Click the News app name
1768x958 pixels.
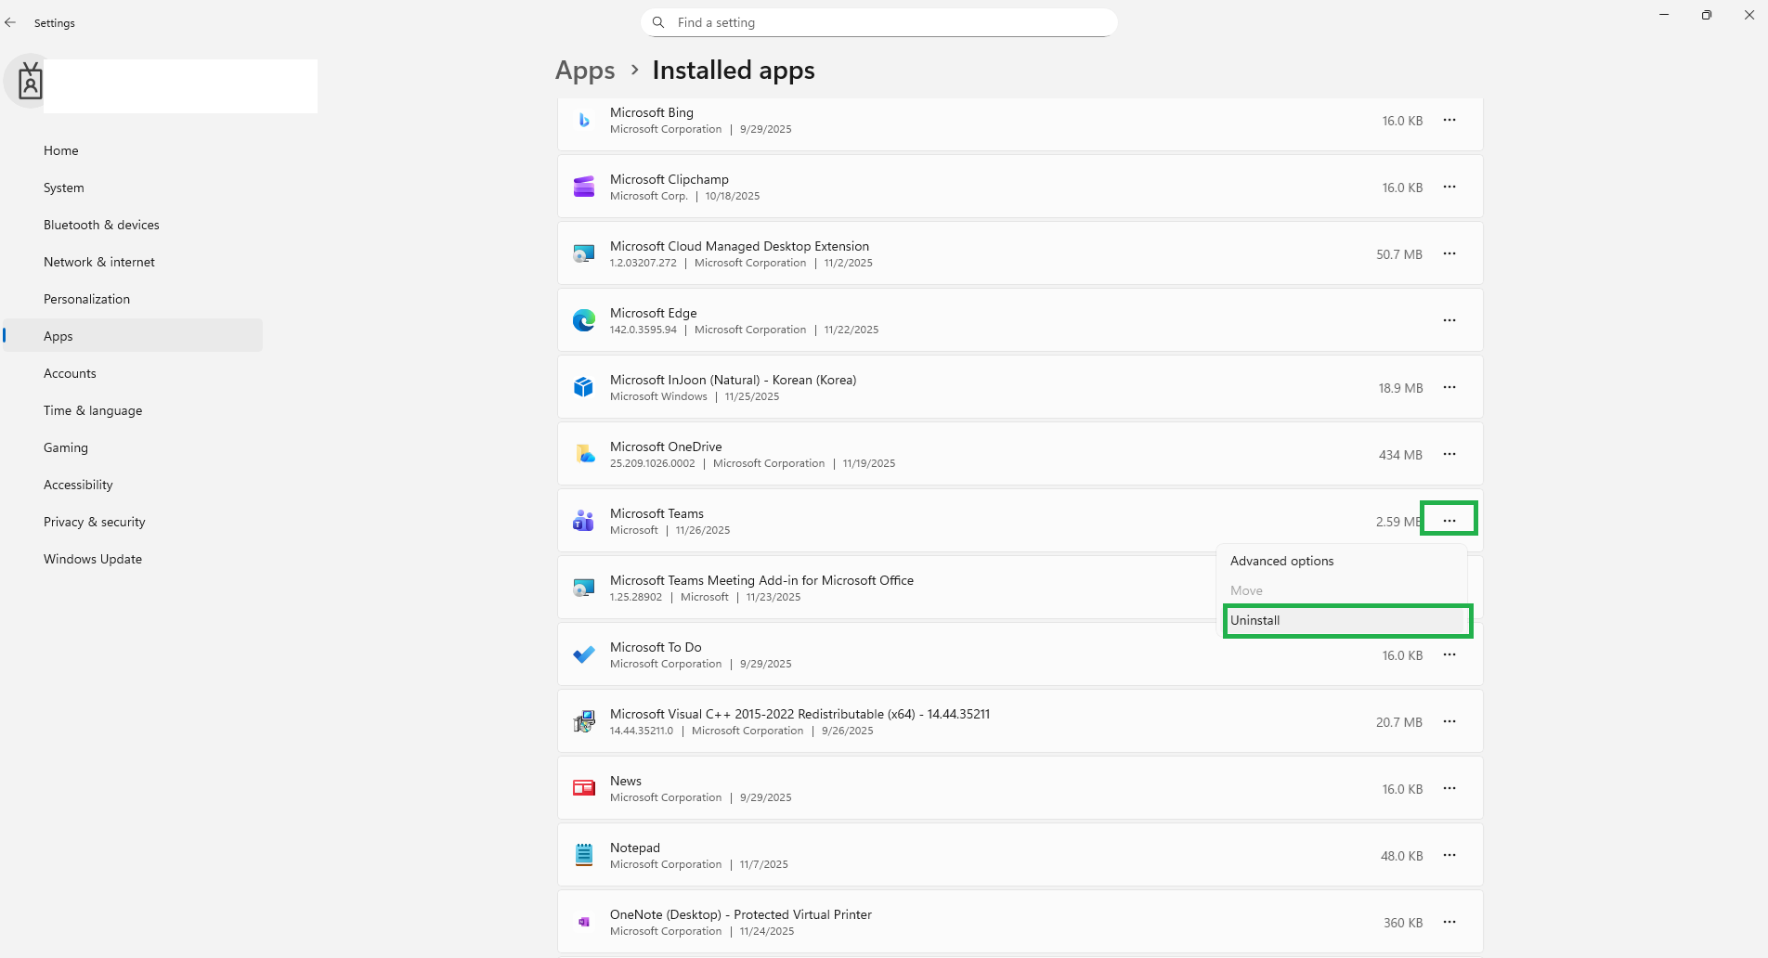click(x=626, y=781)
